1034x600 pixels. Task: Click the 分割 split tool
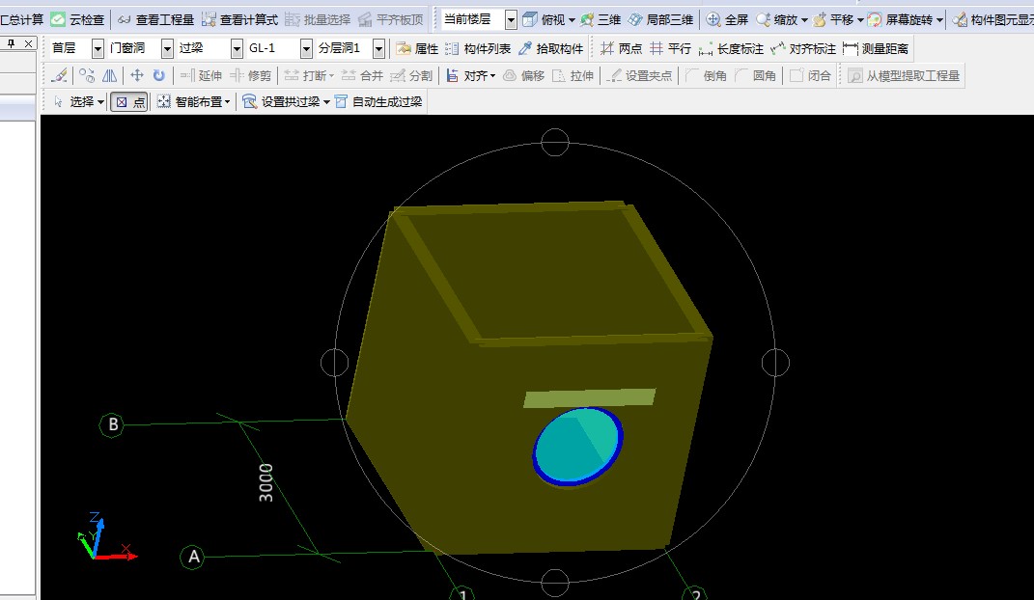411,76
